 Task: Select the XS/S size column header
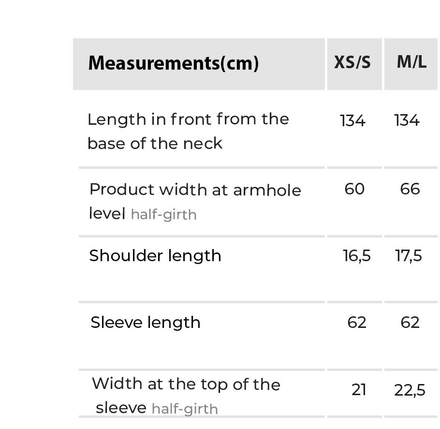tap(352, 63)
